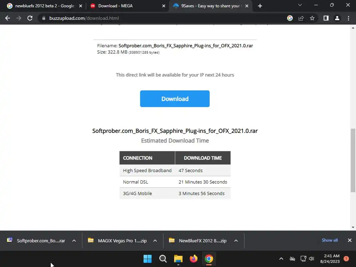Image resolution: width=356 pixels, height=267 pixels.
Task: Click the direct link 24 hours notice
Action: [x=175, y=75]
